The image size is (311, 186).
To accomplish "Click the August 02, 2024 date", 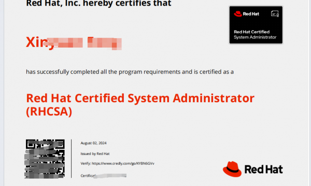I will pos(93,143).
